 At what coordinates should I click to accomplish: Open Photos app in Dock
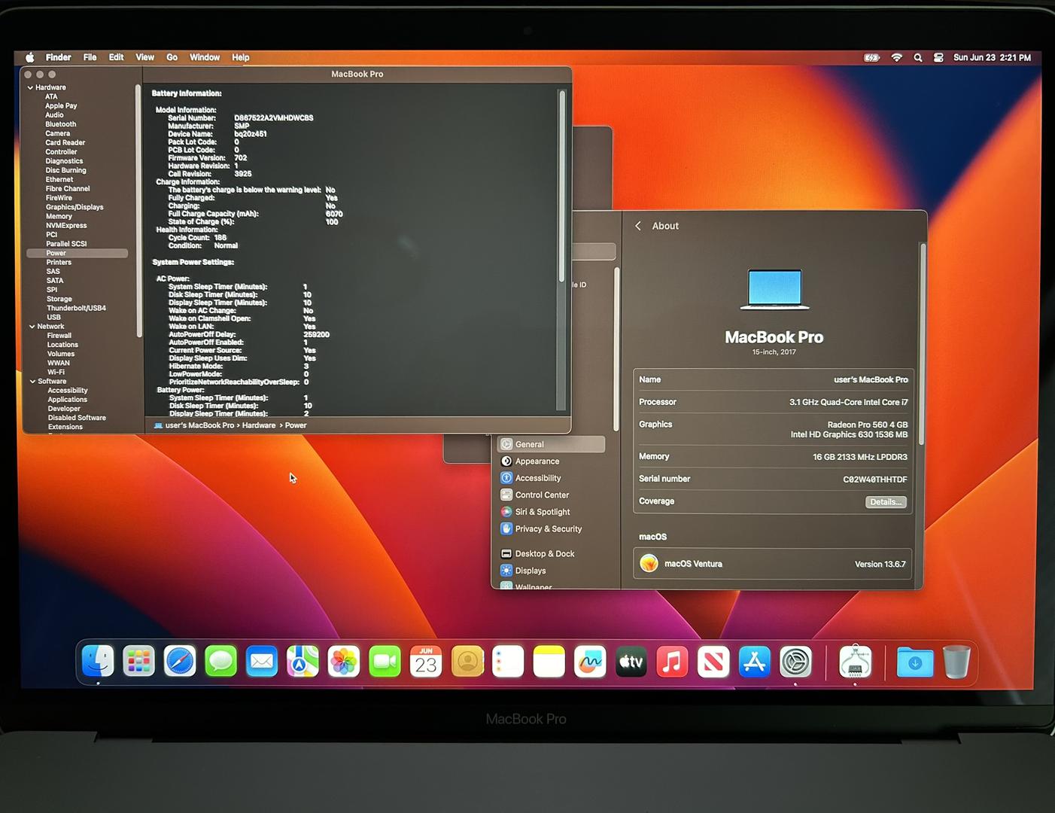(344, 661)
